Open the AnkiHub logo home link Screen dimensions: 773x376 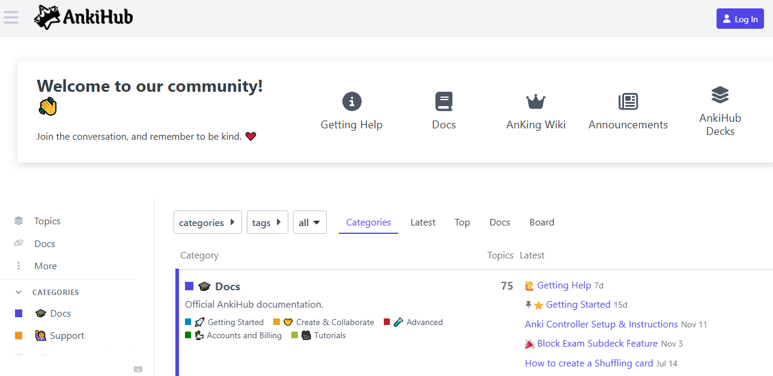click(x=83, y=18)
